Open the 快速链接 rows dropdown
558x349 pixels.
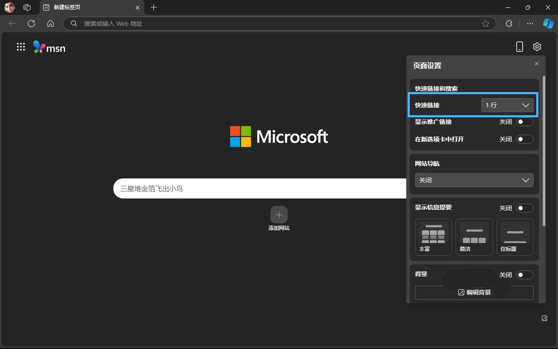[507, 105]
